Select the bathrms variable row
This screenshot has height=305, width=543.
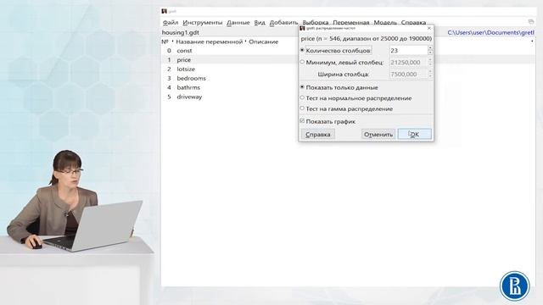(x=349, y=88)
